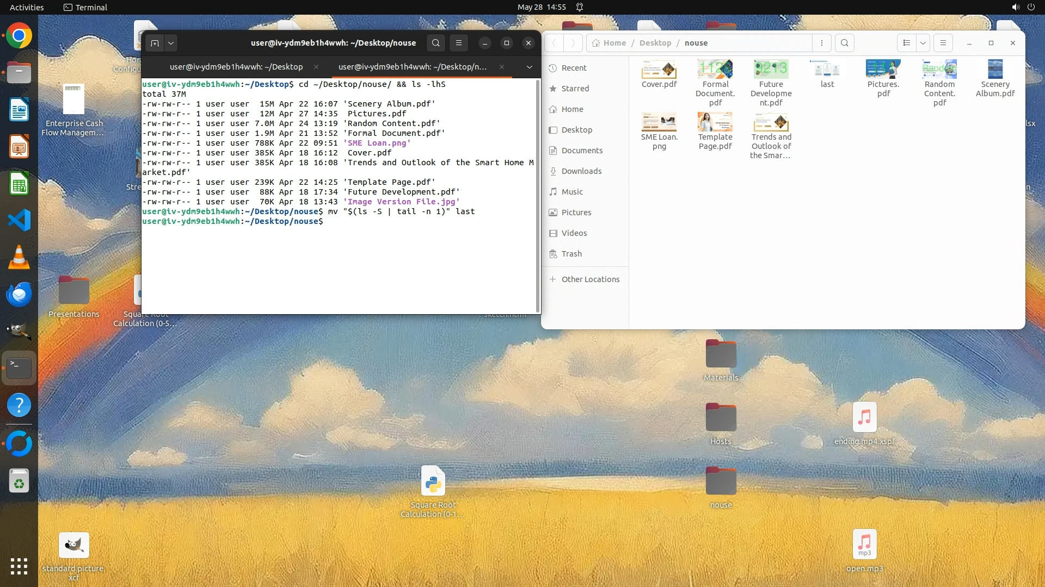
Task: Open Files main hamburger menu
Action: [943, 43]
